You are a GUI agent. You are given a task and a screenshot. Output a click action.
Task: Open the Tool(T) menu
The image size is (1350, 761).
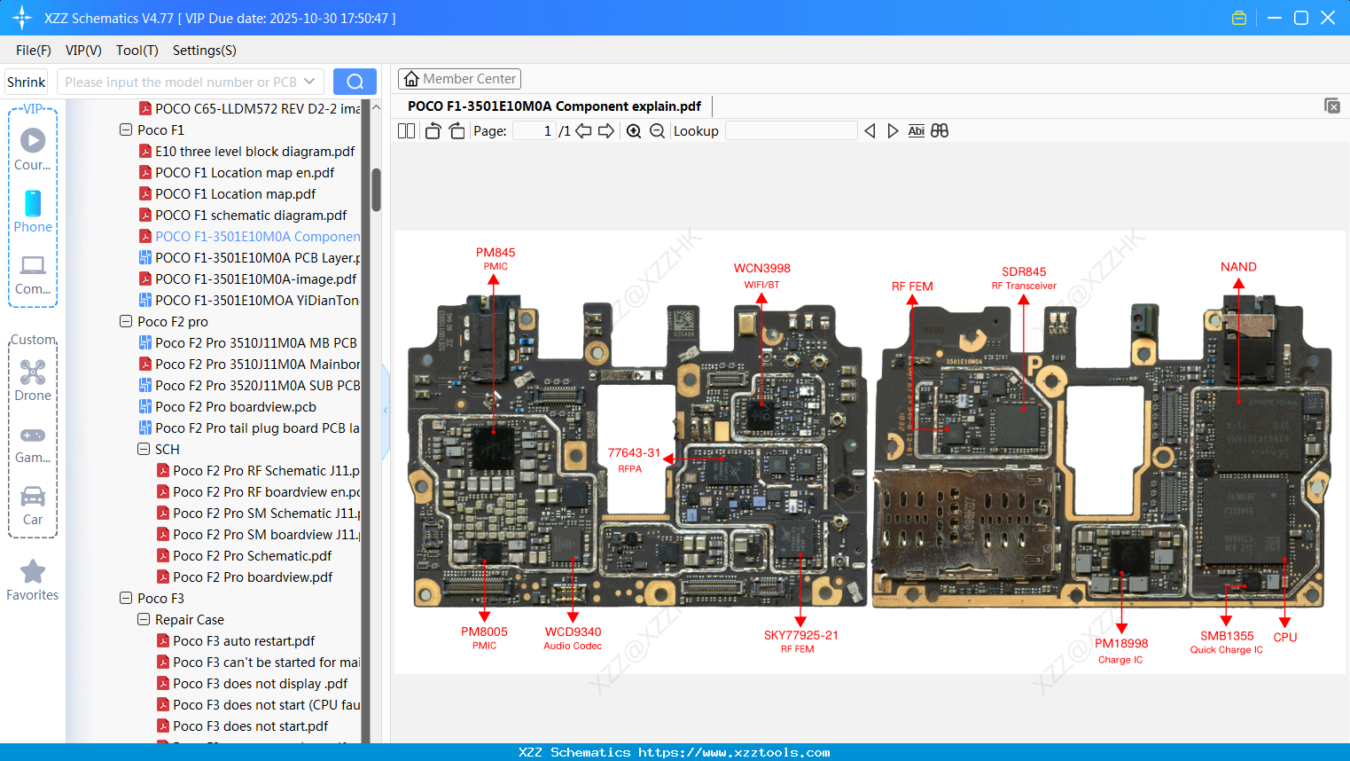pyautogui.click(x=137, y=51)
